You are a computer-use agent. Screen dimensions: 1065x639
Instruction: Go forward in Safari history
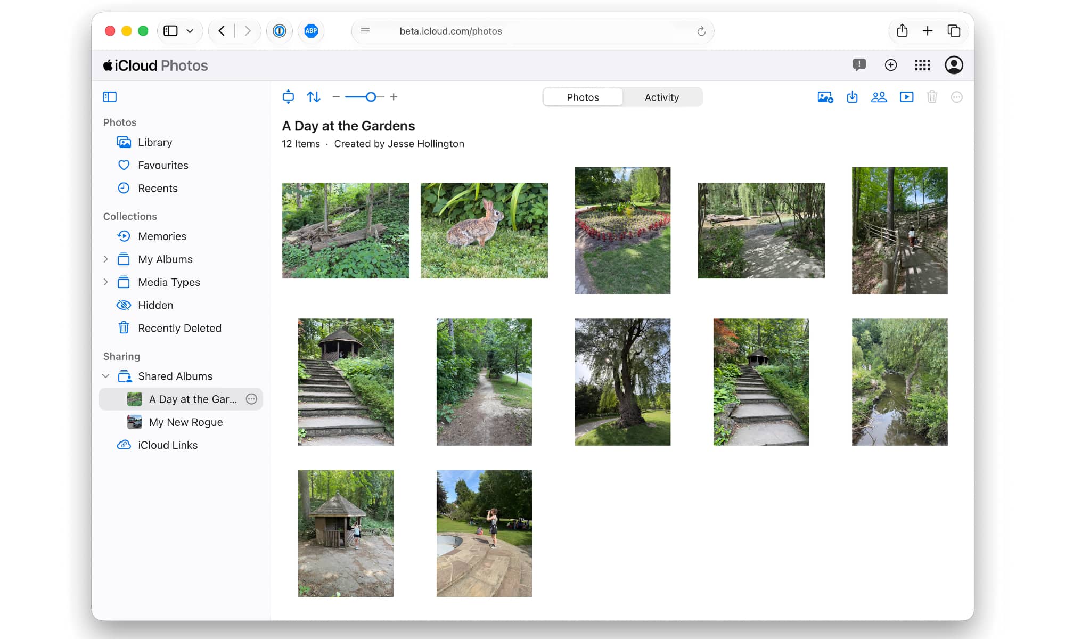[247, 31]
